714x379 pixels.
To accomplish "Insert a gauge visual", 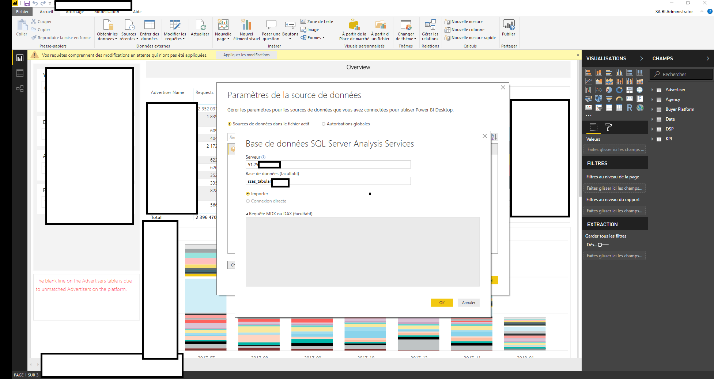I will (619, 99).
